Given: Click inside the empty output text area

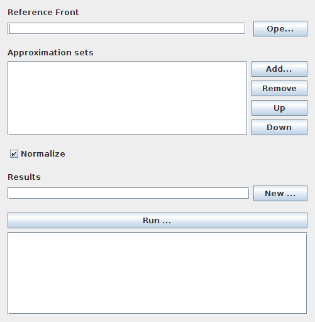Looking at the screenshot, I should tap(157, 273).
